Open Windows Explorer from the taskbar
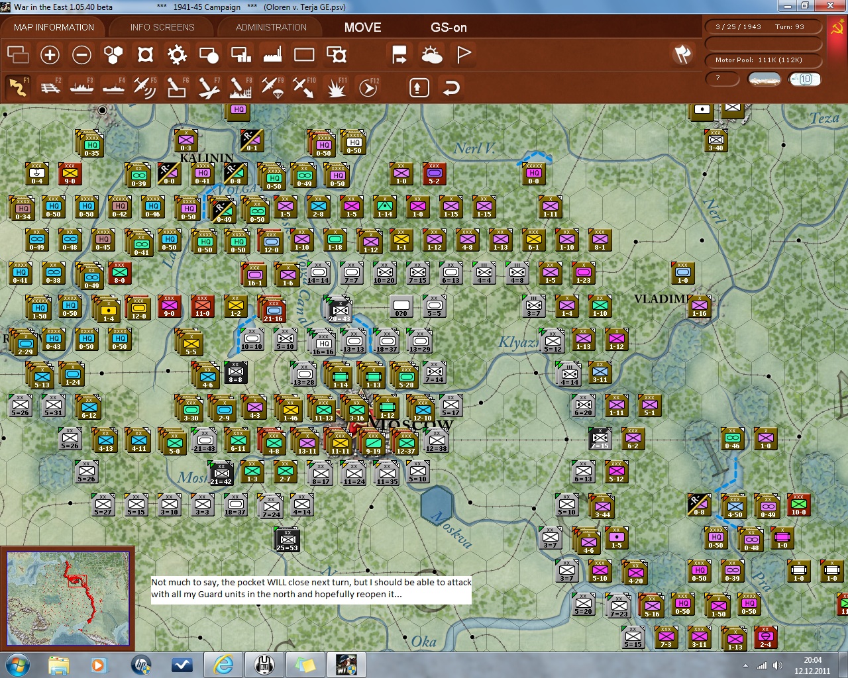 [59, 664]
